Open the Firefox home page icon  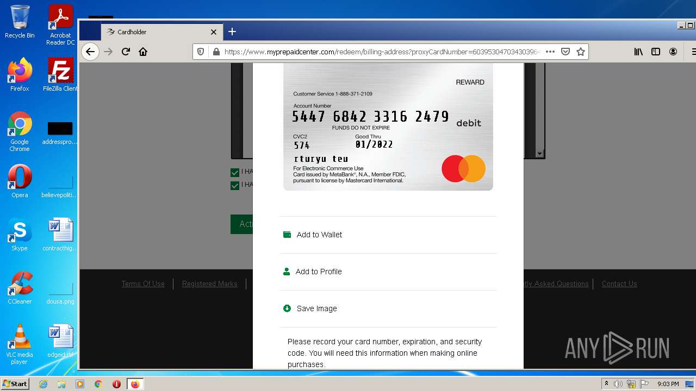[143, 52]
